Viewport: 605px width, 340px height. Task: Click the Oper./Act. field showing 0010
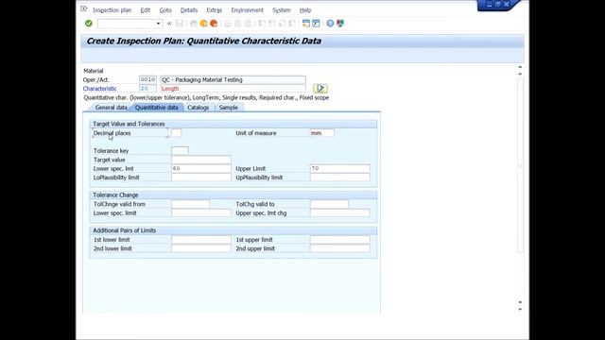[x=147, y=79]
